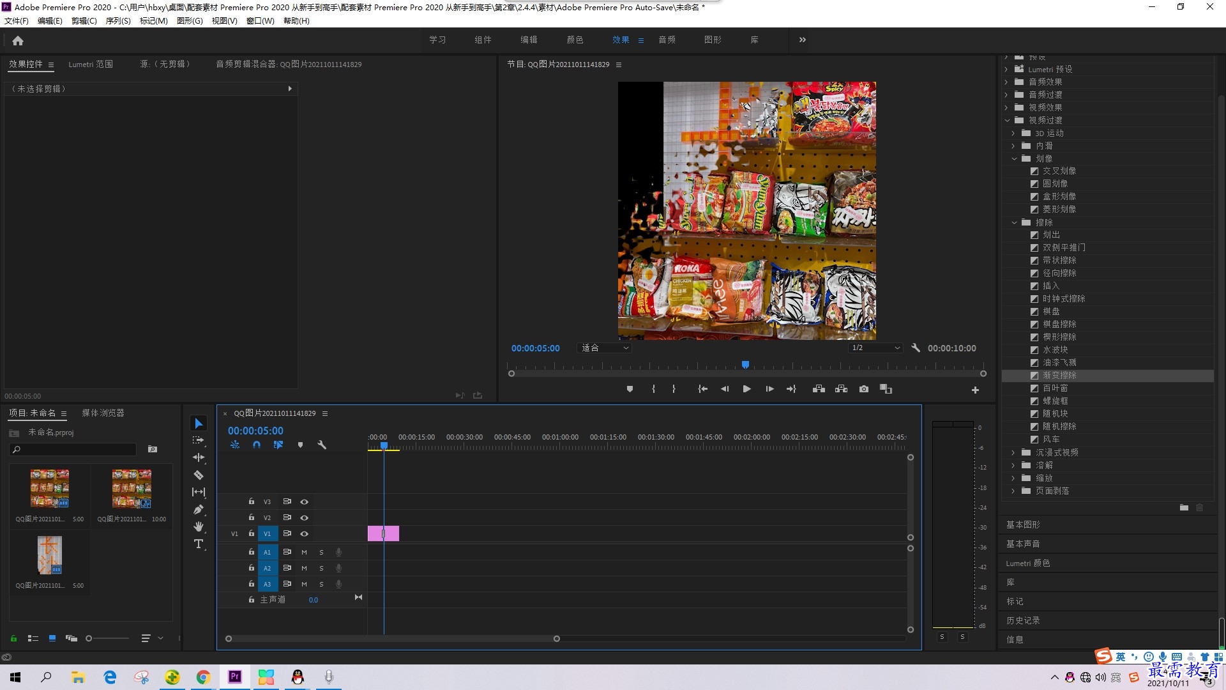Select the Hand tool

pyautogui.click(x=199, y=526)
